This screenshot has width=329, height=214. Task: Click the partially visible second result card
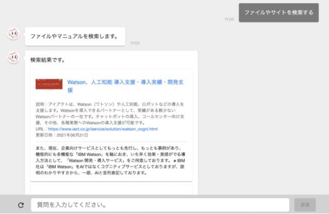(112, 190)
